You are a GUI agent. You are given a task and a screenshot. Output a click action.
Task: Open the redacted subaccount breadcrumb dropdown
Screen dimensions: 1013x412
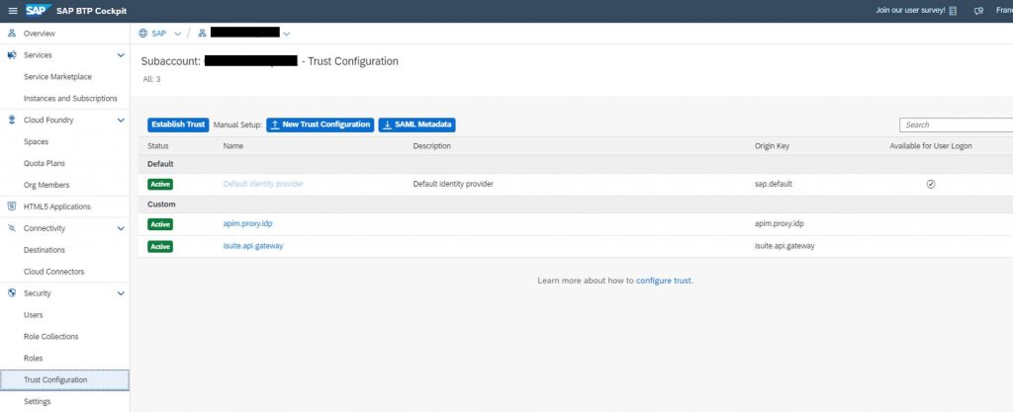click(287, 34)
